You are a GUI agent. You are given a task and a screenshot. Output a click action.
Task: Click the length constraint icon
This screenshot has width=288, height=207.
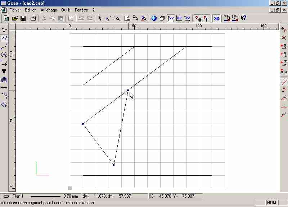tap(284, 90)
